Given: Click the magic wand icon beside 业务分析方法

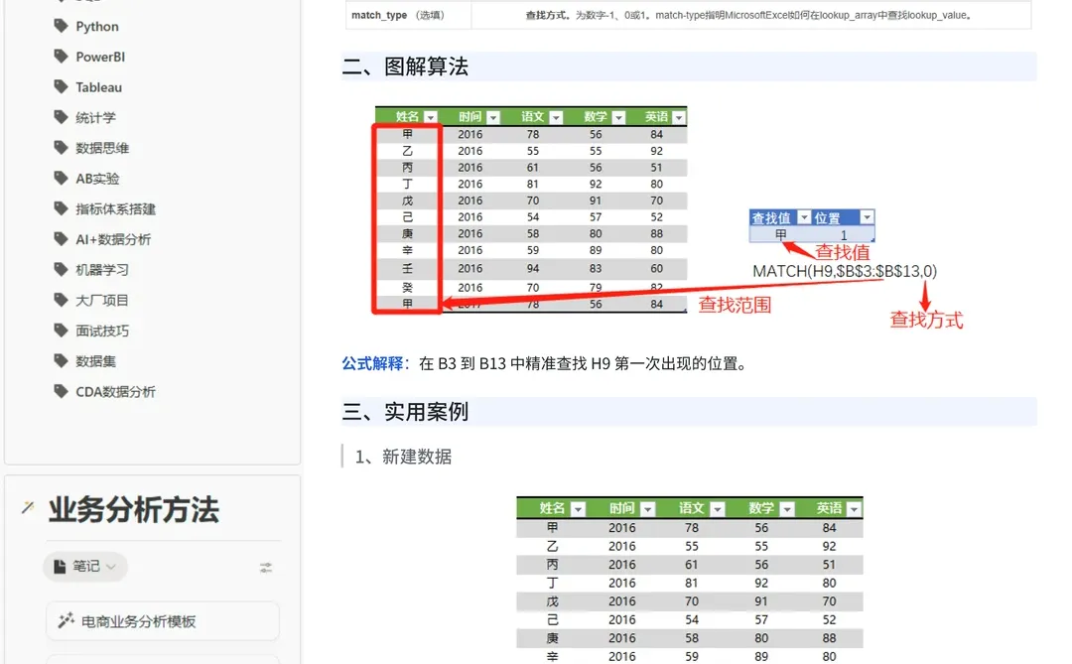Looking at the screenshot, I should [x=28, y=506].
